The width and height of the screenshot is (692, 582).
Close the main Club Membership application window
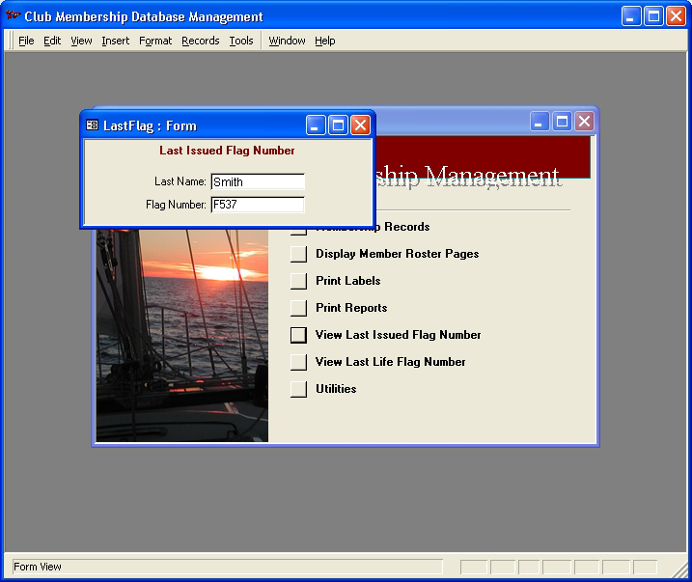point(677,16)
